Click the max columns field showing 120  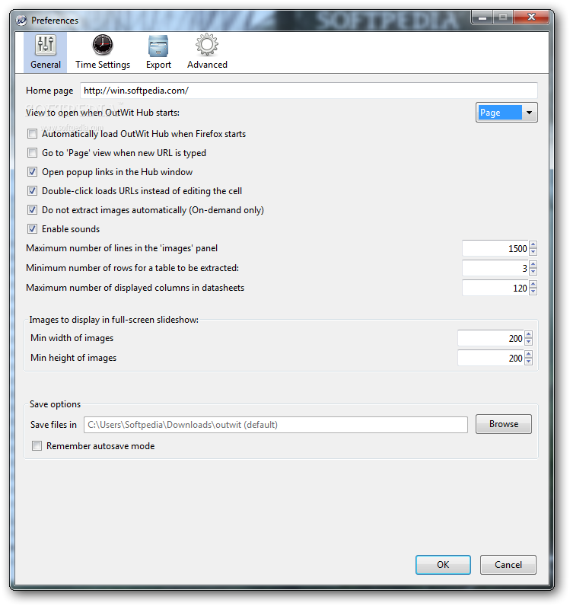point(495,288)
